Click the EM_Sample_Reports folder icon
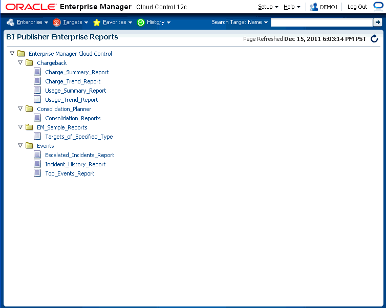This screenshot has height=308, width=386. pyautogui.click(x=29, y=127)
